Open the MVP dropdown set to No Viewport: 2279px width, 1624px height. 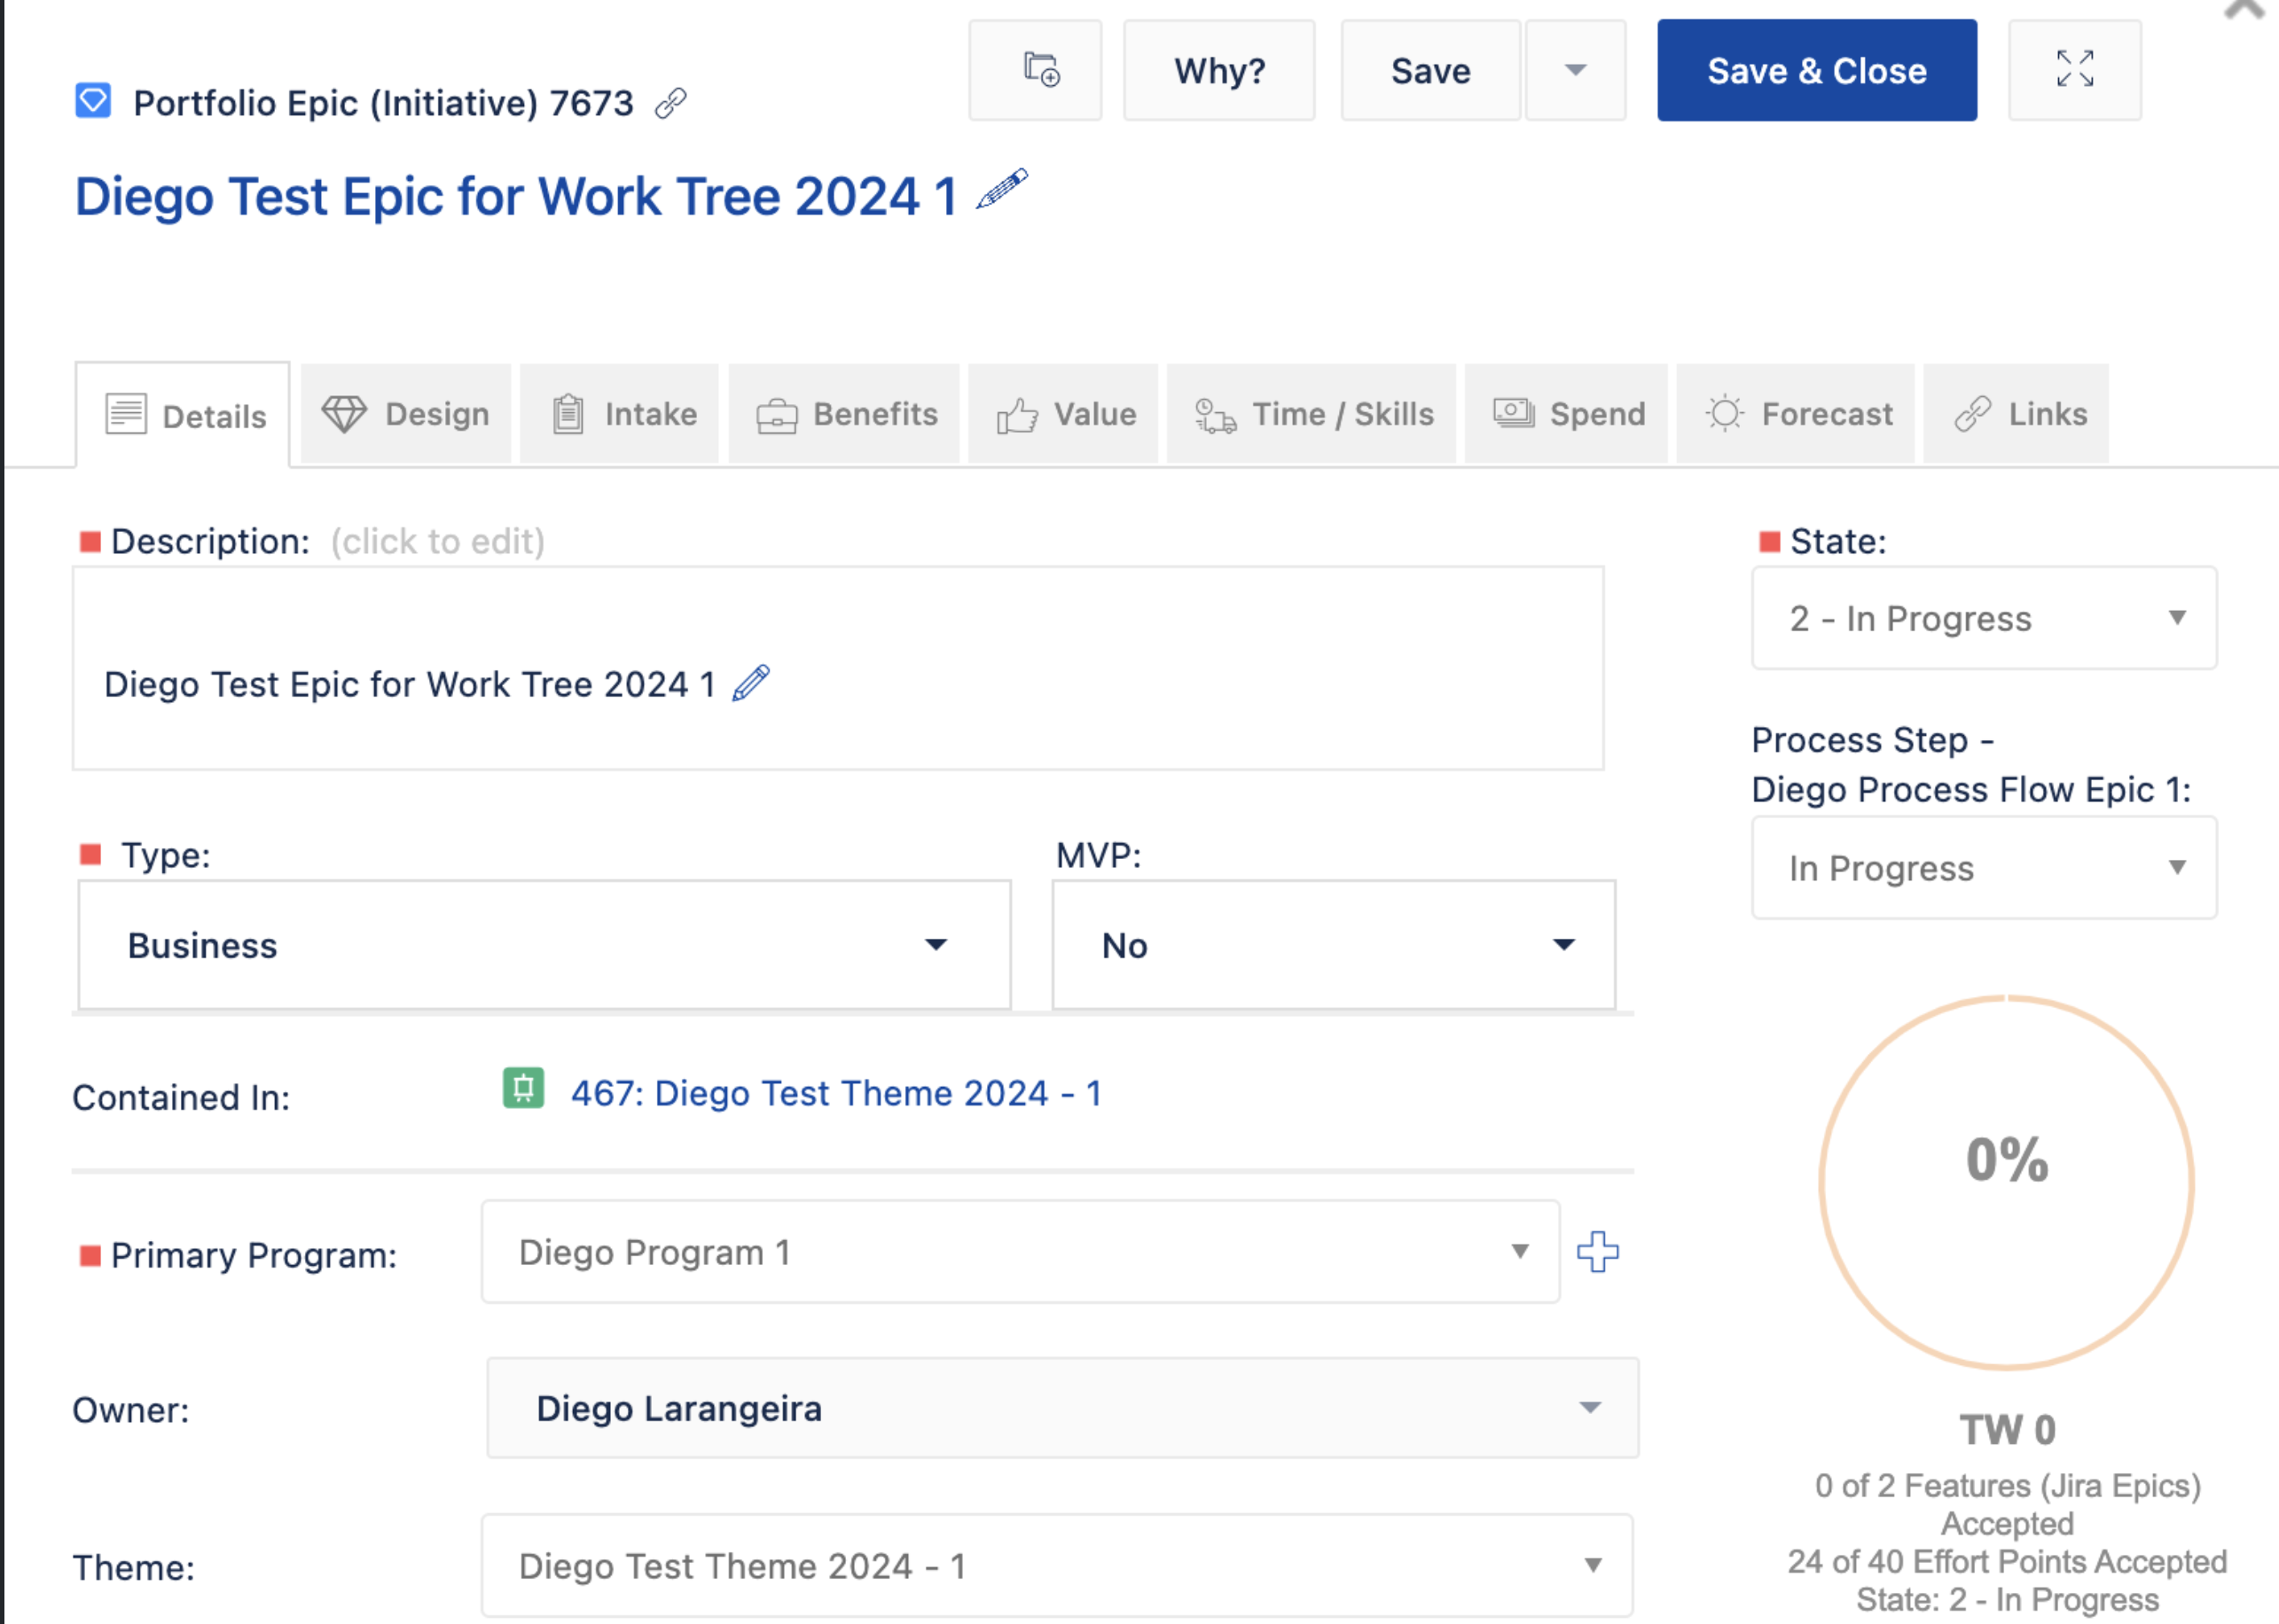point(1333,945)
